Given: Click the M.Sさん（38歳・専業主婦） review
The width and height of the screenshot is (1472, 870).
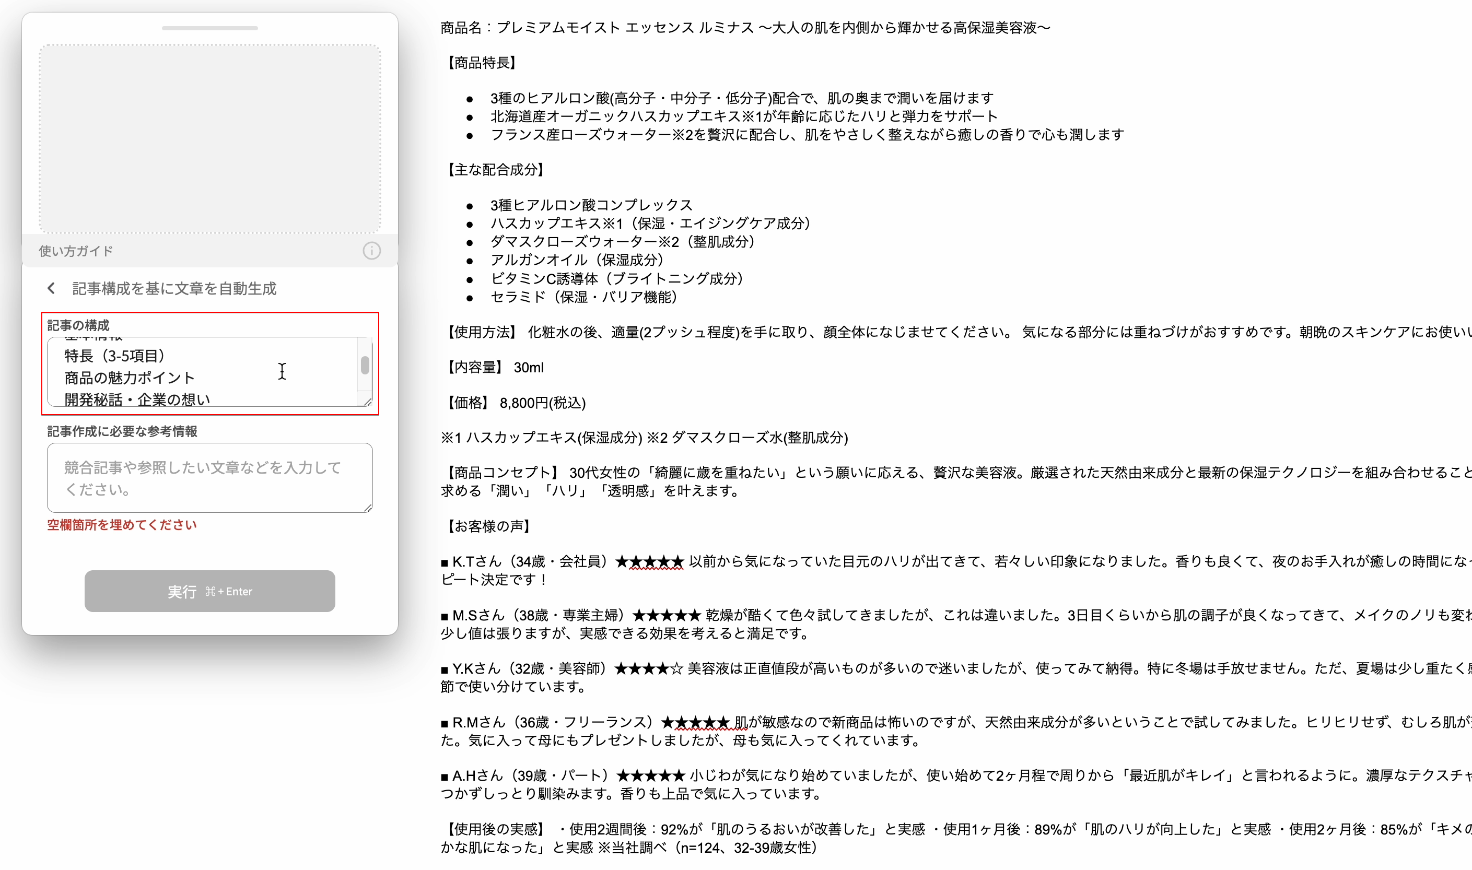Looking at the screenshot, I should [x=956, y=624].
